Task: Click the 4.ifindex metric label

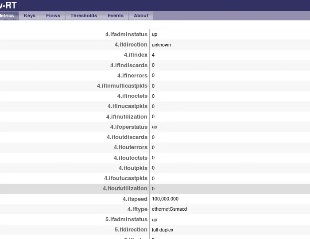Action: click(x=136, y=55)
